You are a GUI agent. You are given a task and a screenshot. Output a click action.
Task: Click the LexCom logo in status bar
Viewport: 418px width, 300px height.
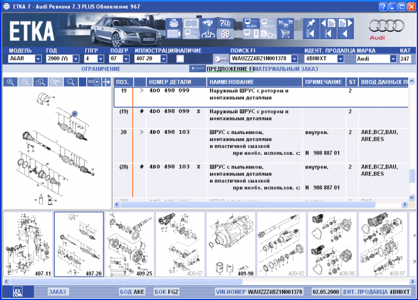click(x=18, y=292)
